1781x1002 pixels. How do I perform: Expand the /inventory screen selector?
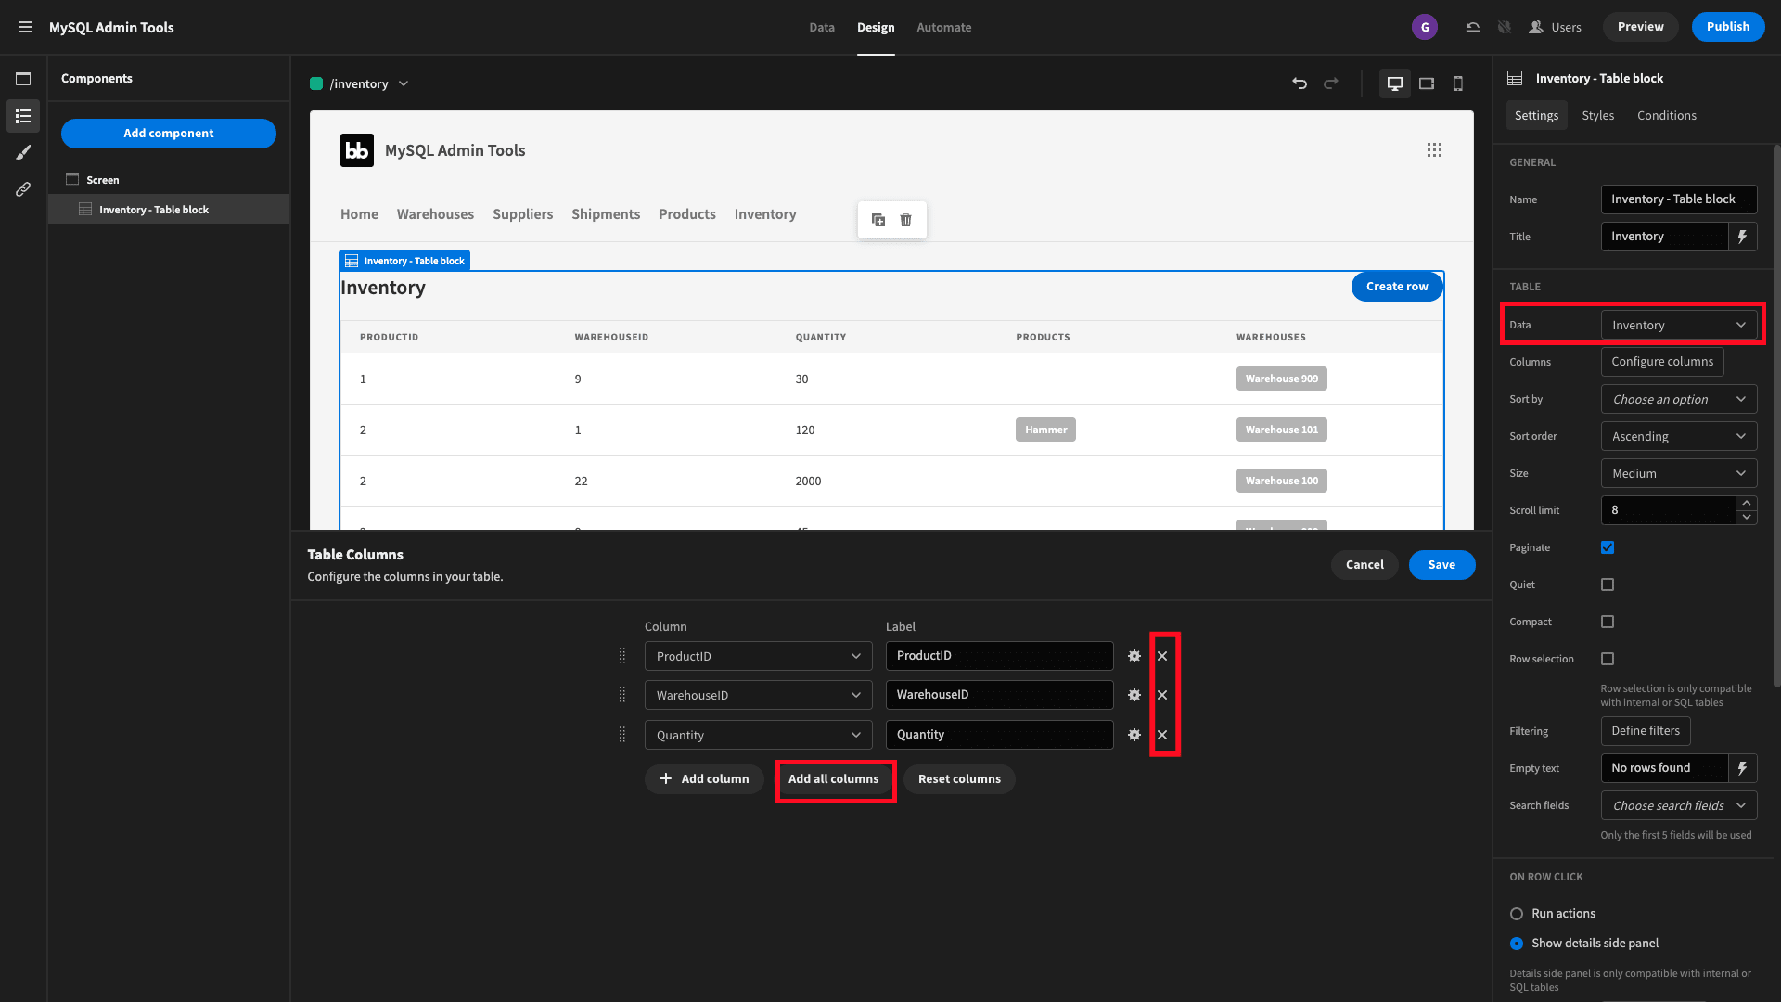coord(359,83)
